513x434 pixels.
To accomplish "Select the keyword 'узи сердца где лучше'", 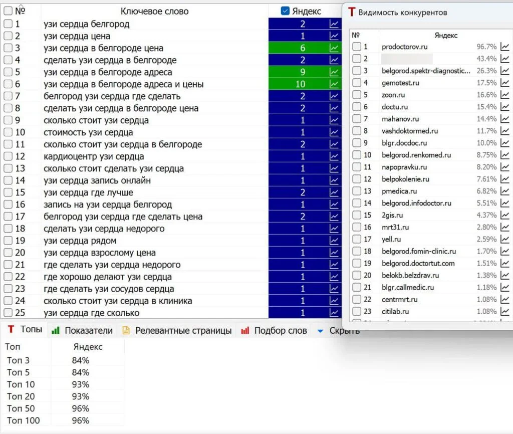I will point(88,192).
